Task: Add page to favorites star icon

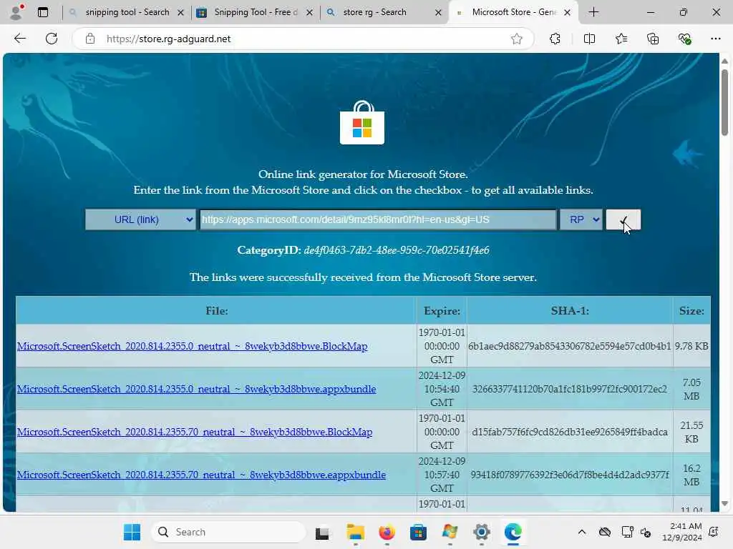Action: 516,39
